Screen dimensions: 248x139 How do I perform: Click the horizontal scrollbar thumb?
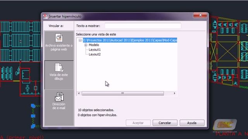pyautogui.click(x=123, y=93)
